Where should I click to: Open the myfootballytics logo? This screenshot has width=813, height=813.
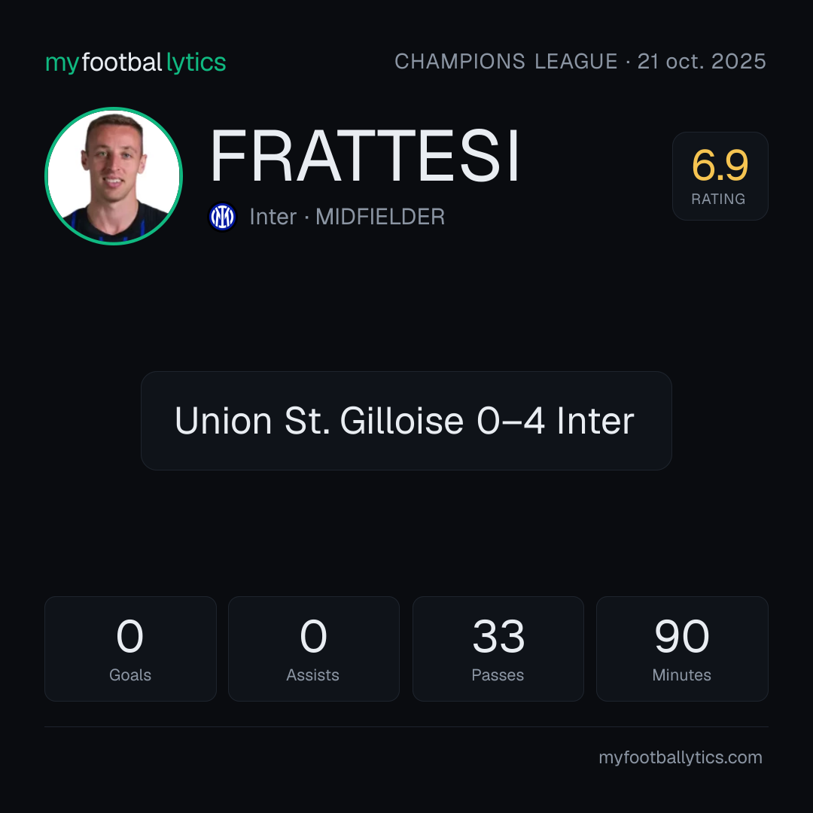point(135,62)
